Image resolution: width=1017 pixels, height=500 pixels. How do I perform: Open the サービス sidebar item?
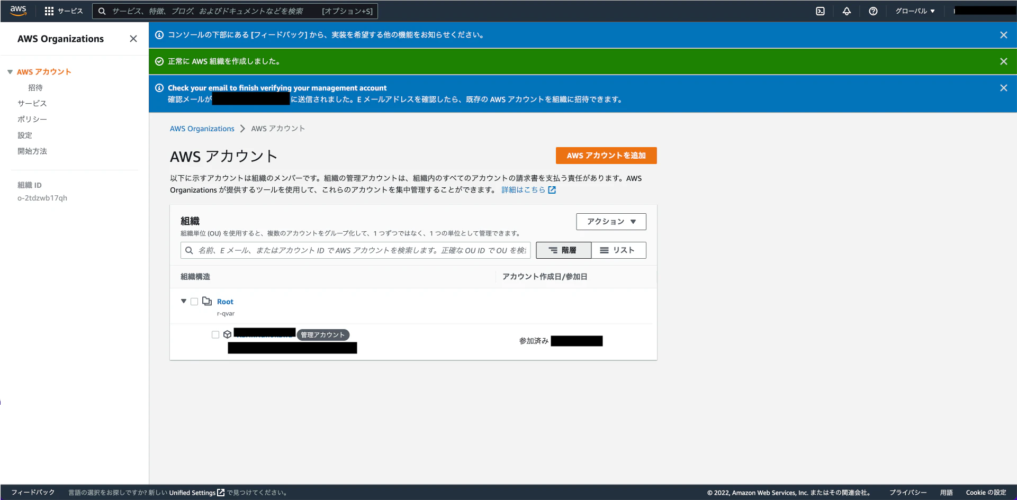(x=32, y=104)
